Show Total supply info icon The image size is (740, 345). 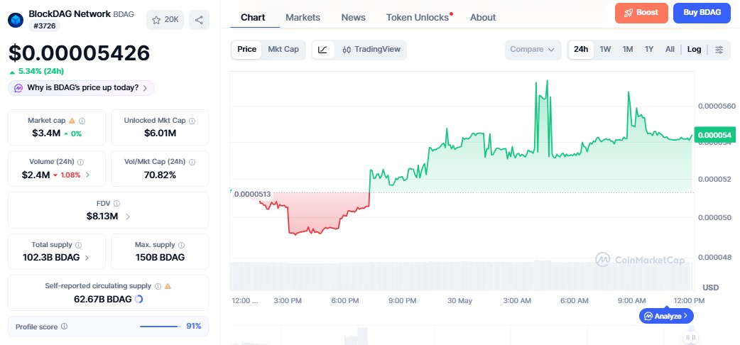coord(78,245)
